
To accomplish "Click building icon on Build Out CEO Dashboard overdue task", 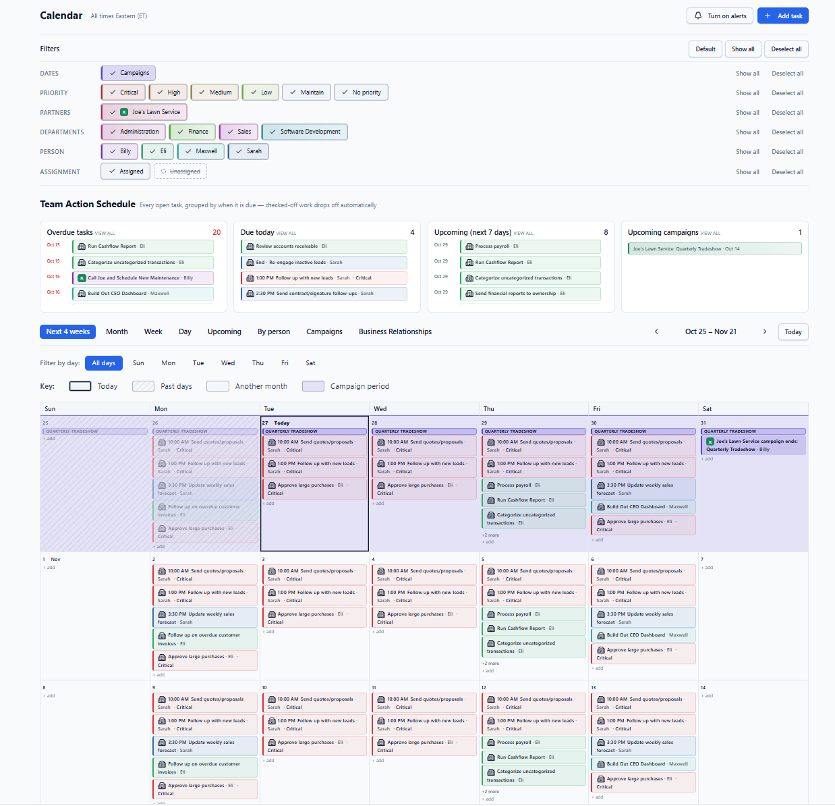I will click(x=82, y=294).
